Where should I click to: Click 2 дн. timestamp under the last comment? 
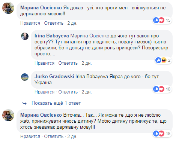pos(72,137)
